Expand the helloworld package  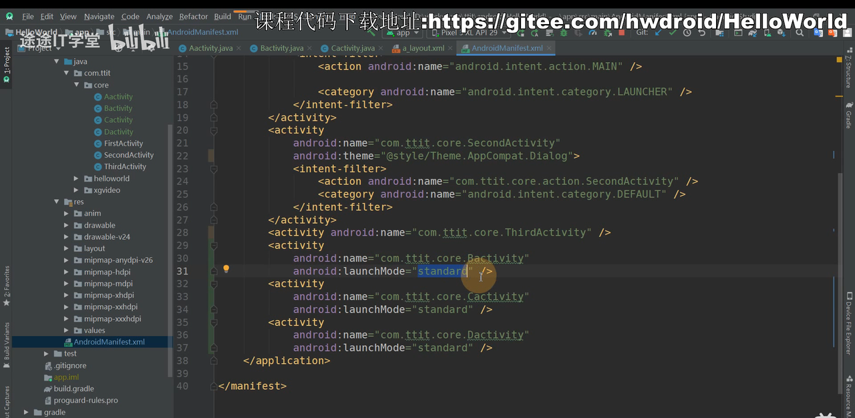[77, 178]
